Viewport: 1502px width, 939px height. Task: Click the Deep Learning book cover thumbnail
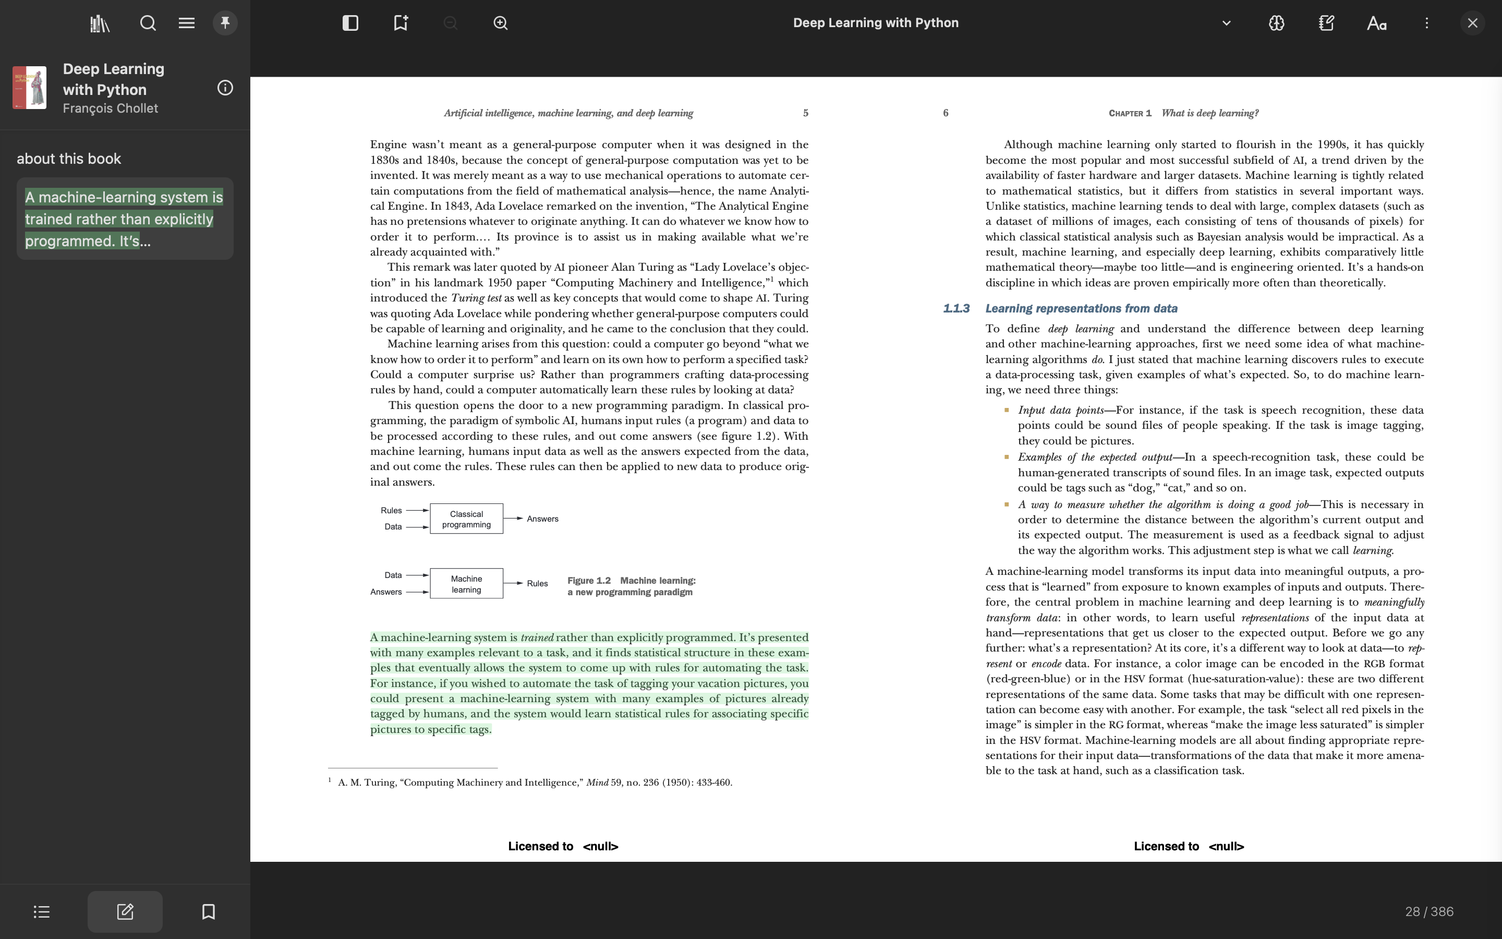point(30,88)
